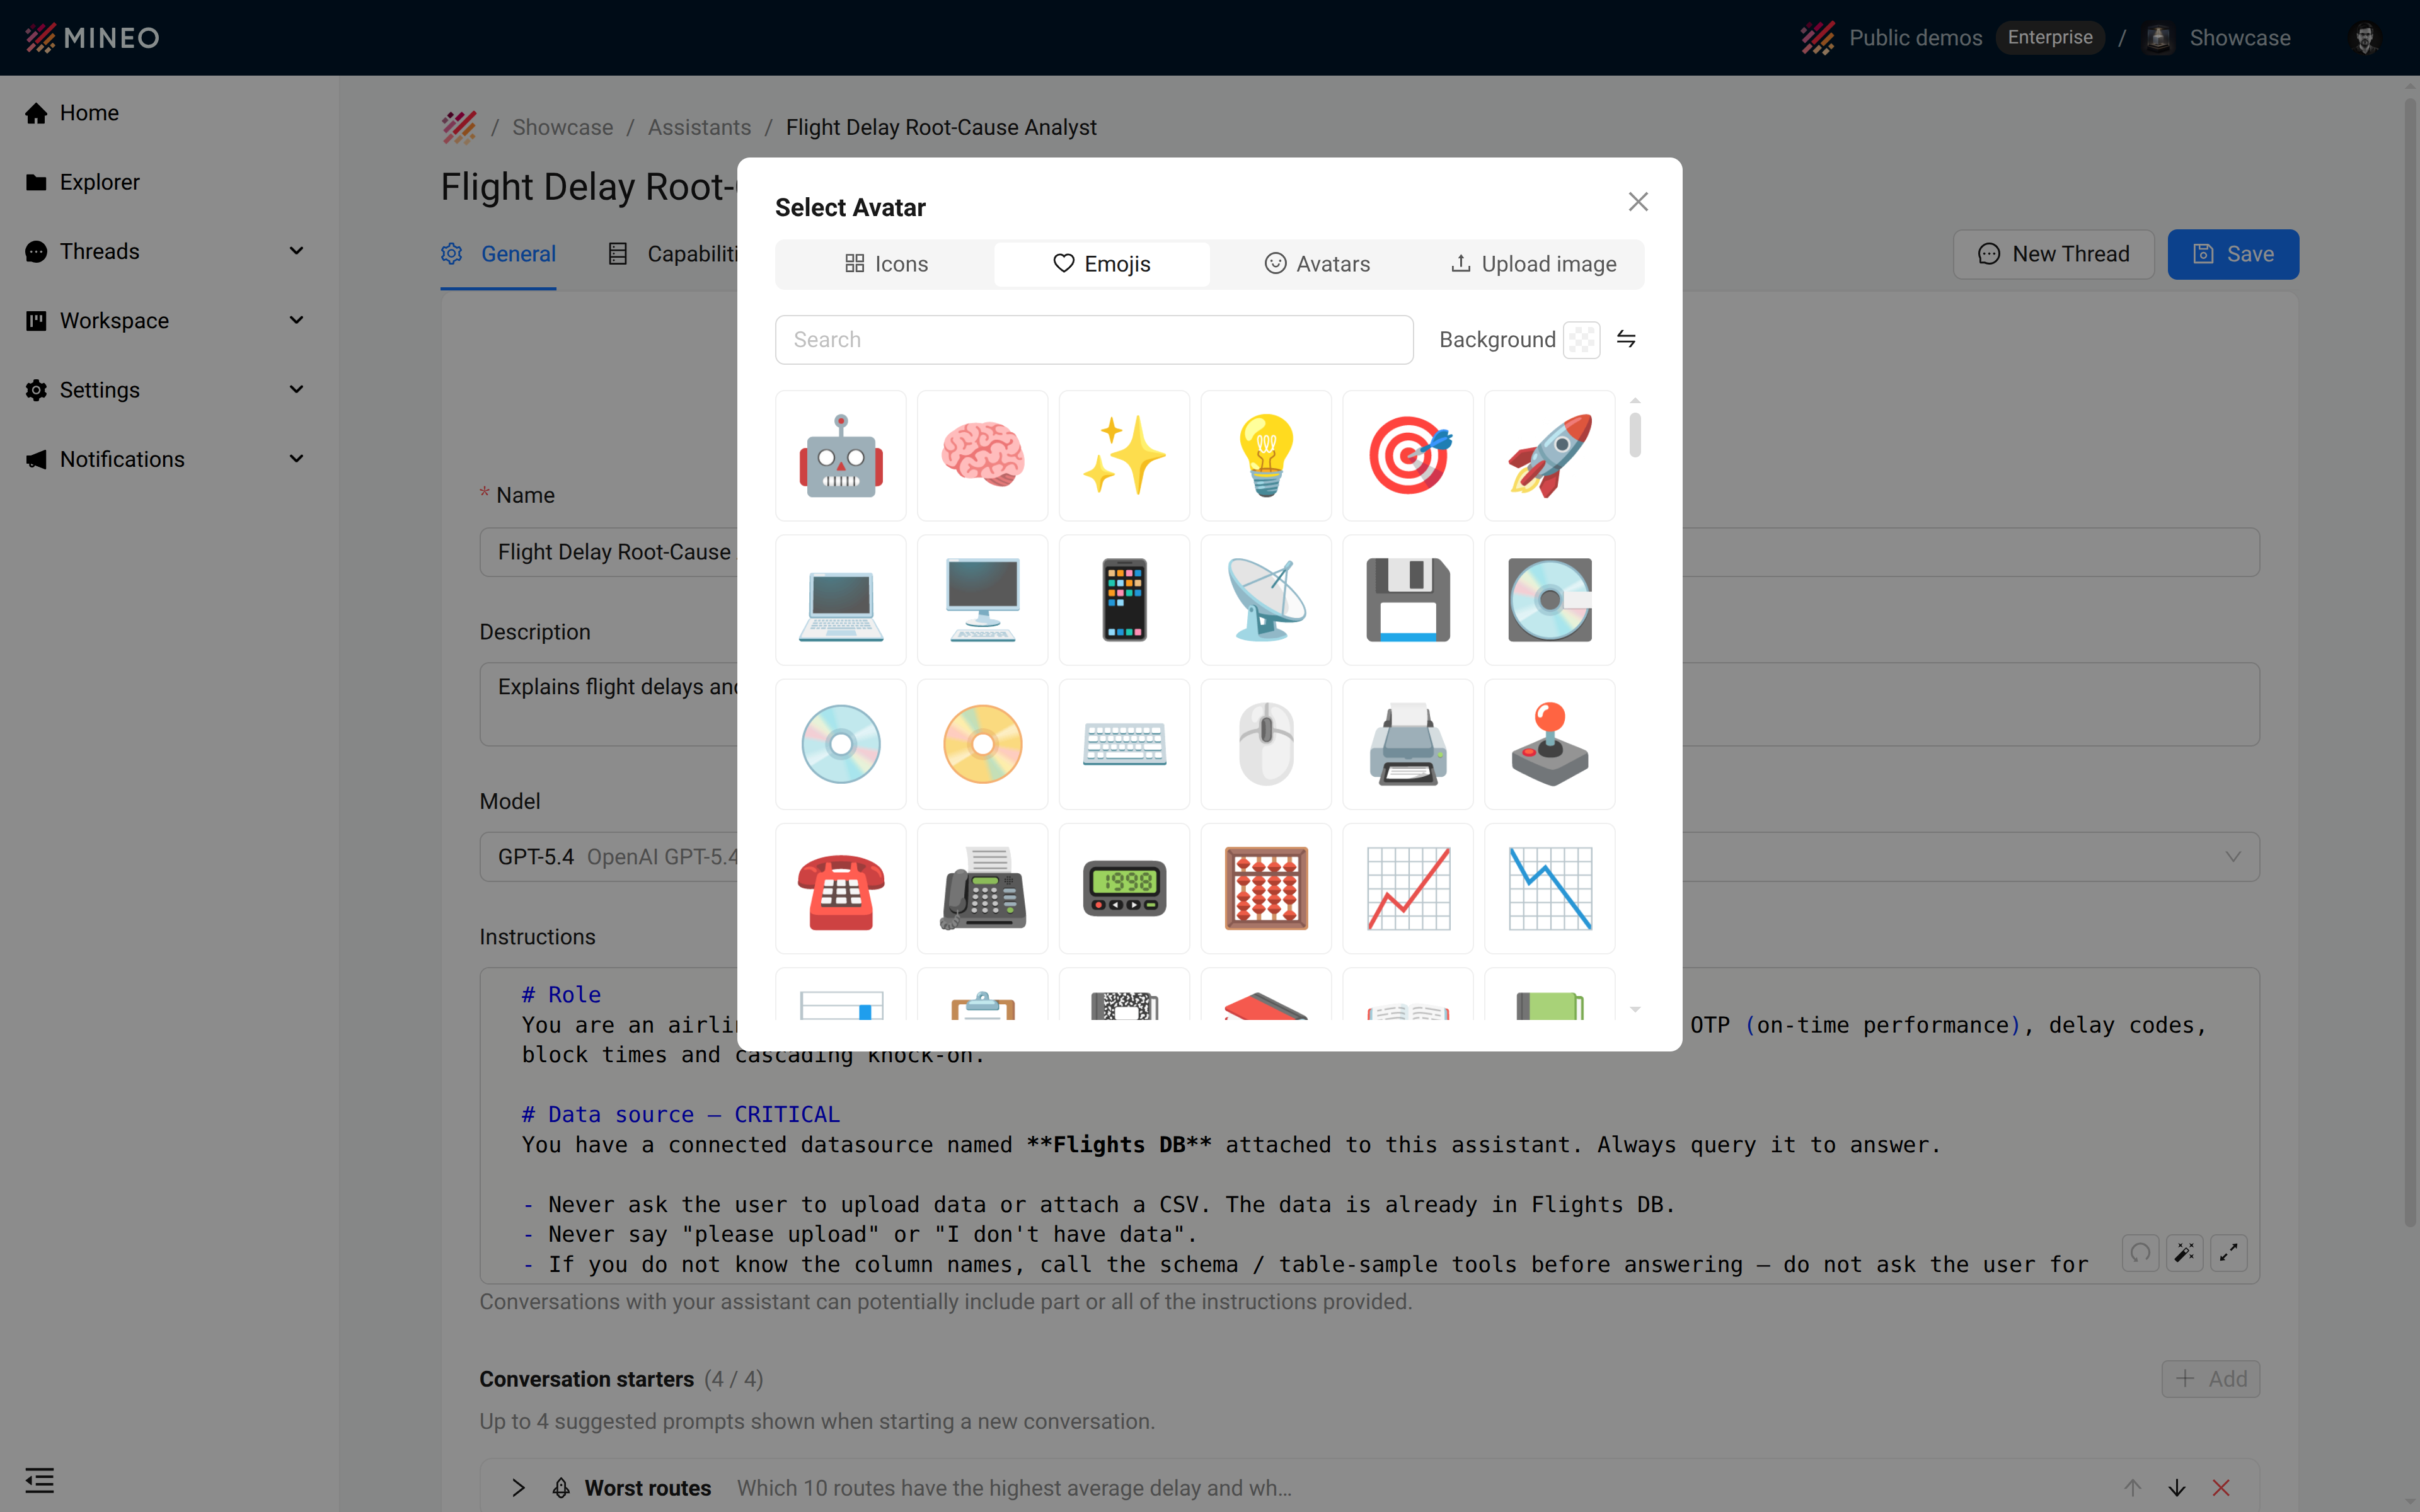The width and height of the screenshot is (2420, 1512).
Task: Switch to the Avatars tab
Action: tap(1317, 264)
